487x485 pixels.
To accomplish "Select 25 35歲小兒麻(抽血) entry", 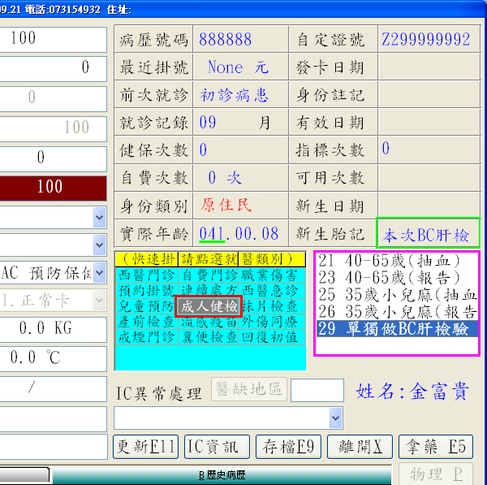I will (397, 295).
